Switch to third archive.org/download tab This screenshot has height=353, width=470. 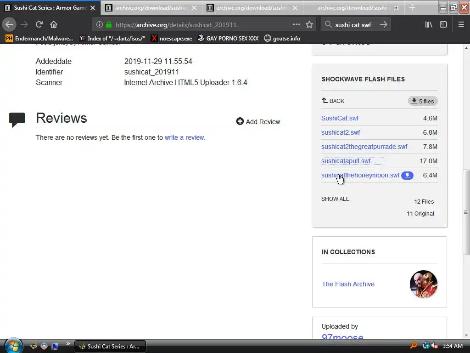pyautogui.click(x=252, y=8)
